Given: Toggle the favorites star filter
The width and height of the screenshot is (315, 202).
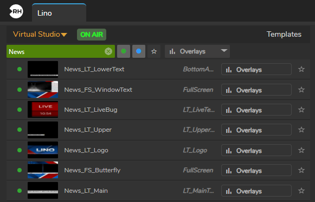Looking at the screenshot, I should pyautogui.click(x=154, y=51).
